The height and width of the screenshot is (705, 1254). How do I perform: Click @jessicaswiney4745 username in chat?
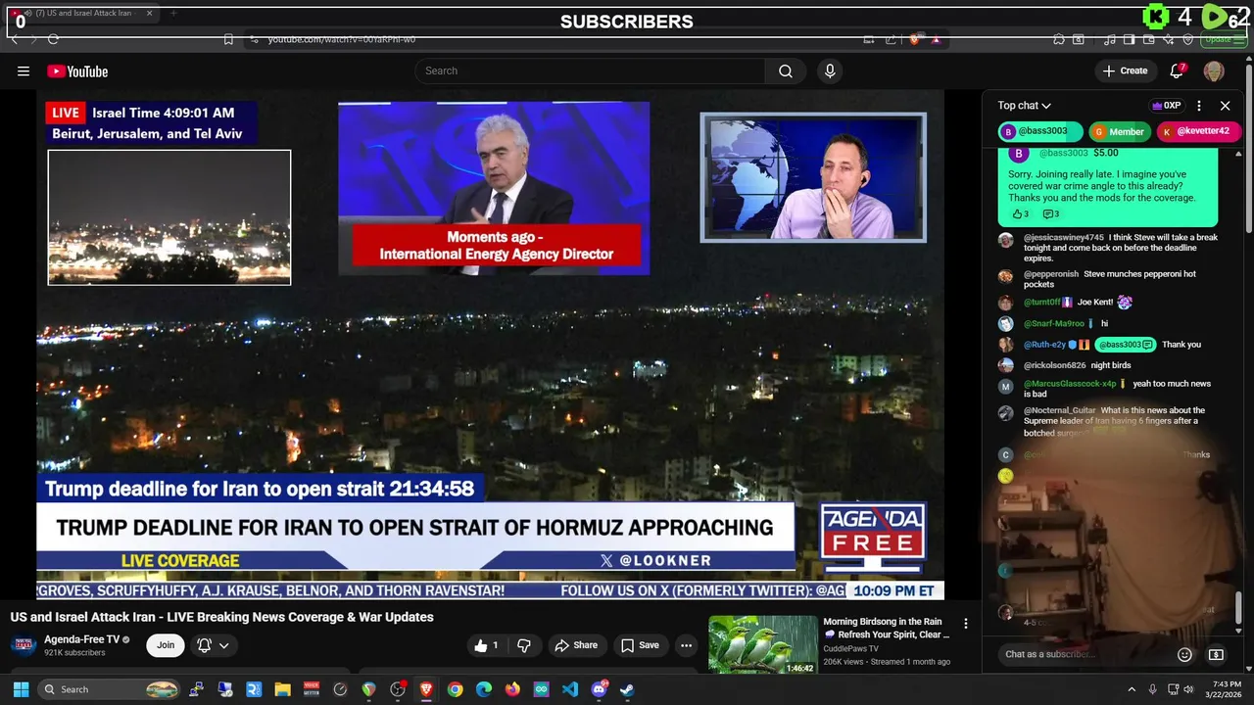point(1064,238)
